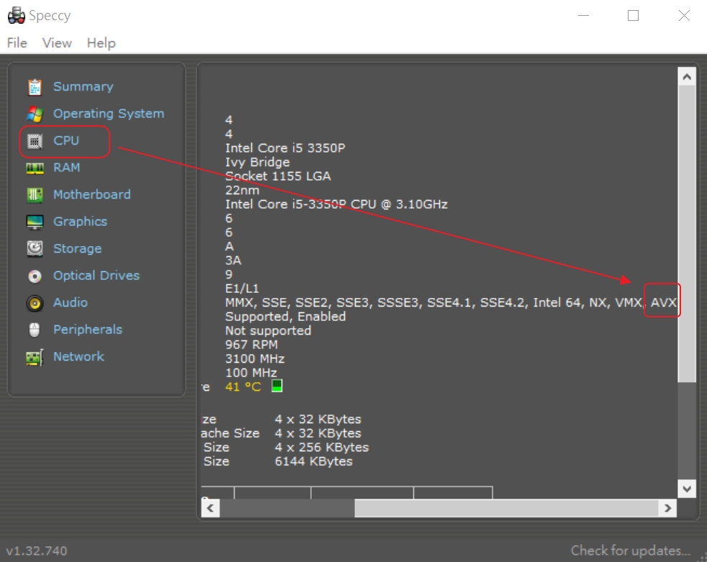Click the Socket 1155 LGA value

pyautogui.click(x=278, y=176)
